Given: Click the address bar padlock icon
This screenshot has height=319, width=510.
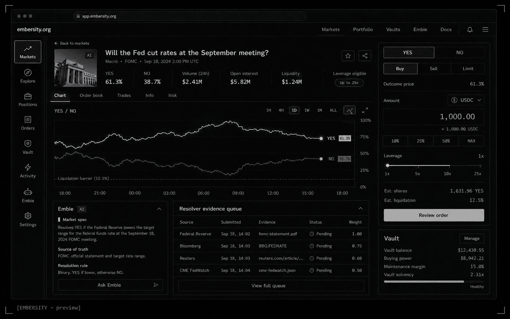Looking at the screenshot, I should click(x=78, y=16).
